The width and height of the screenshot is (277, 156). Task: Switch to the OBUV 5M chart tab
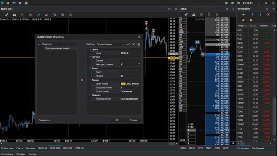(68, 148)
